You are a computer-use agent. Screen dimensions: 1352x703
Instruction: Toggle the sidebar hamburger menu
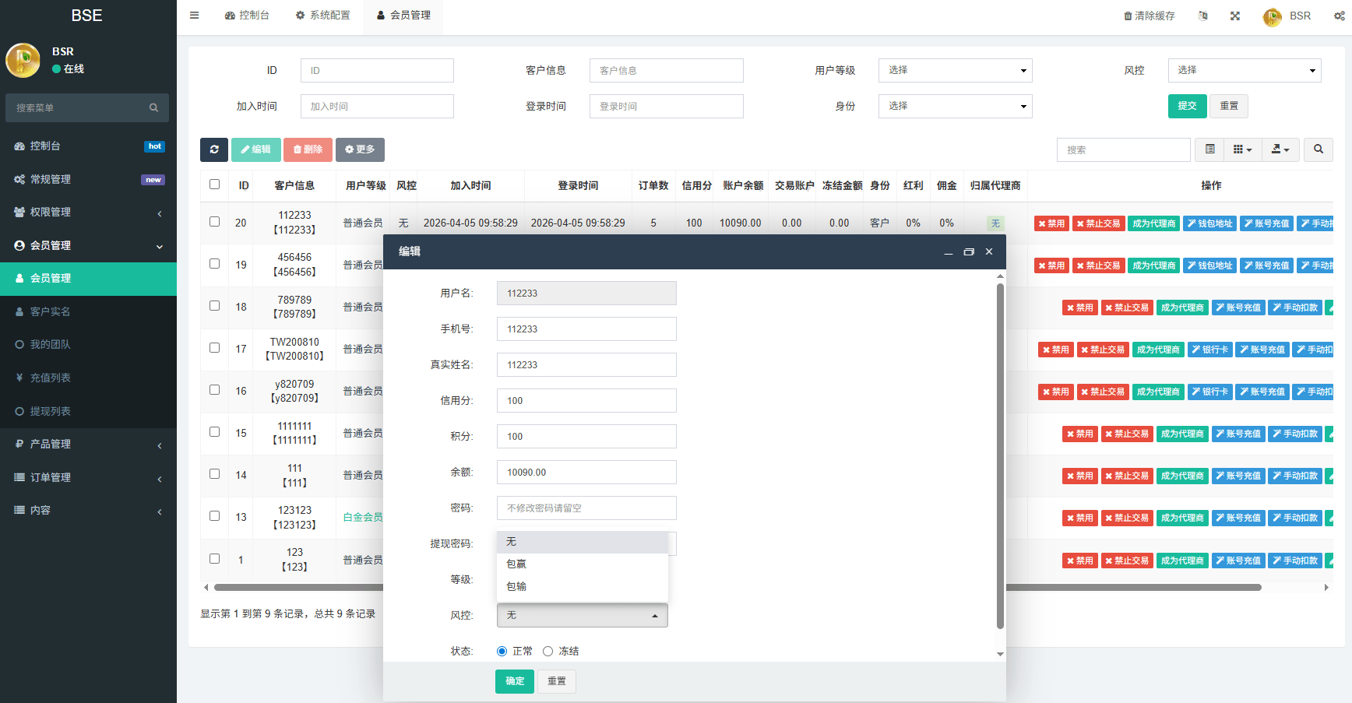point(194,16)
